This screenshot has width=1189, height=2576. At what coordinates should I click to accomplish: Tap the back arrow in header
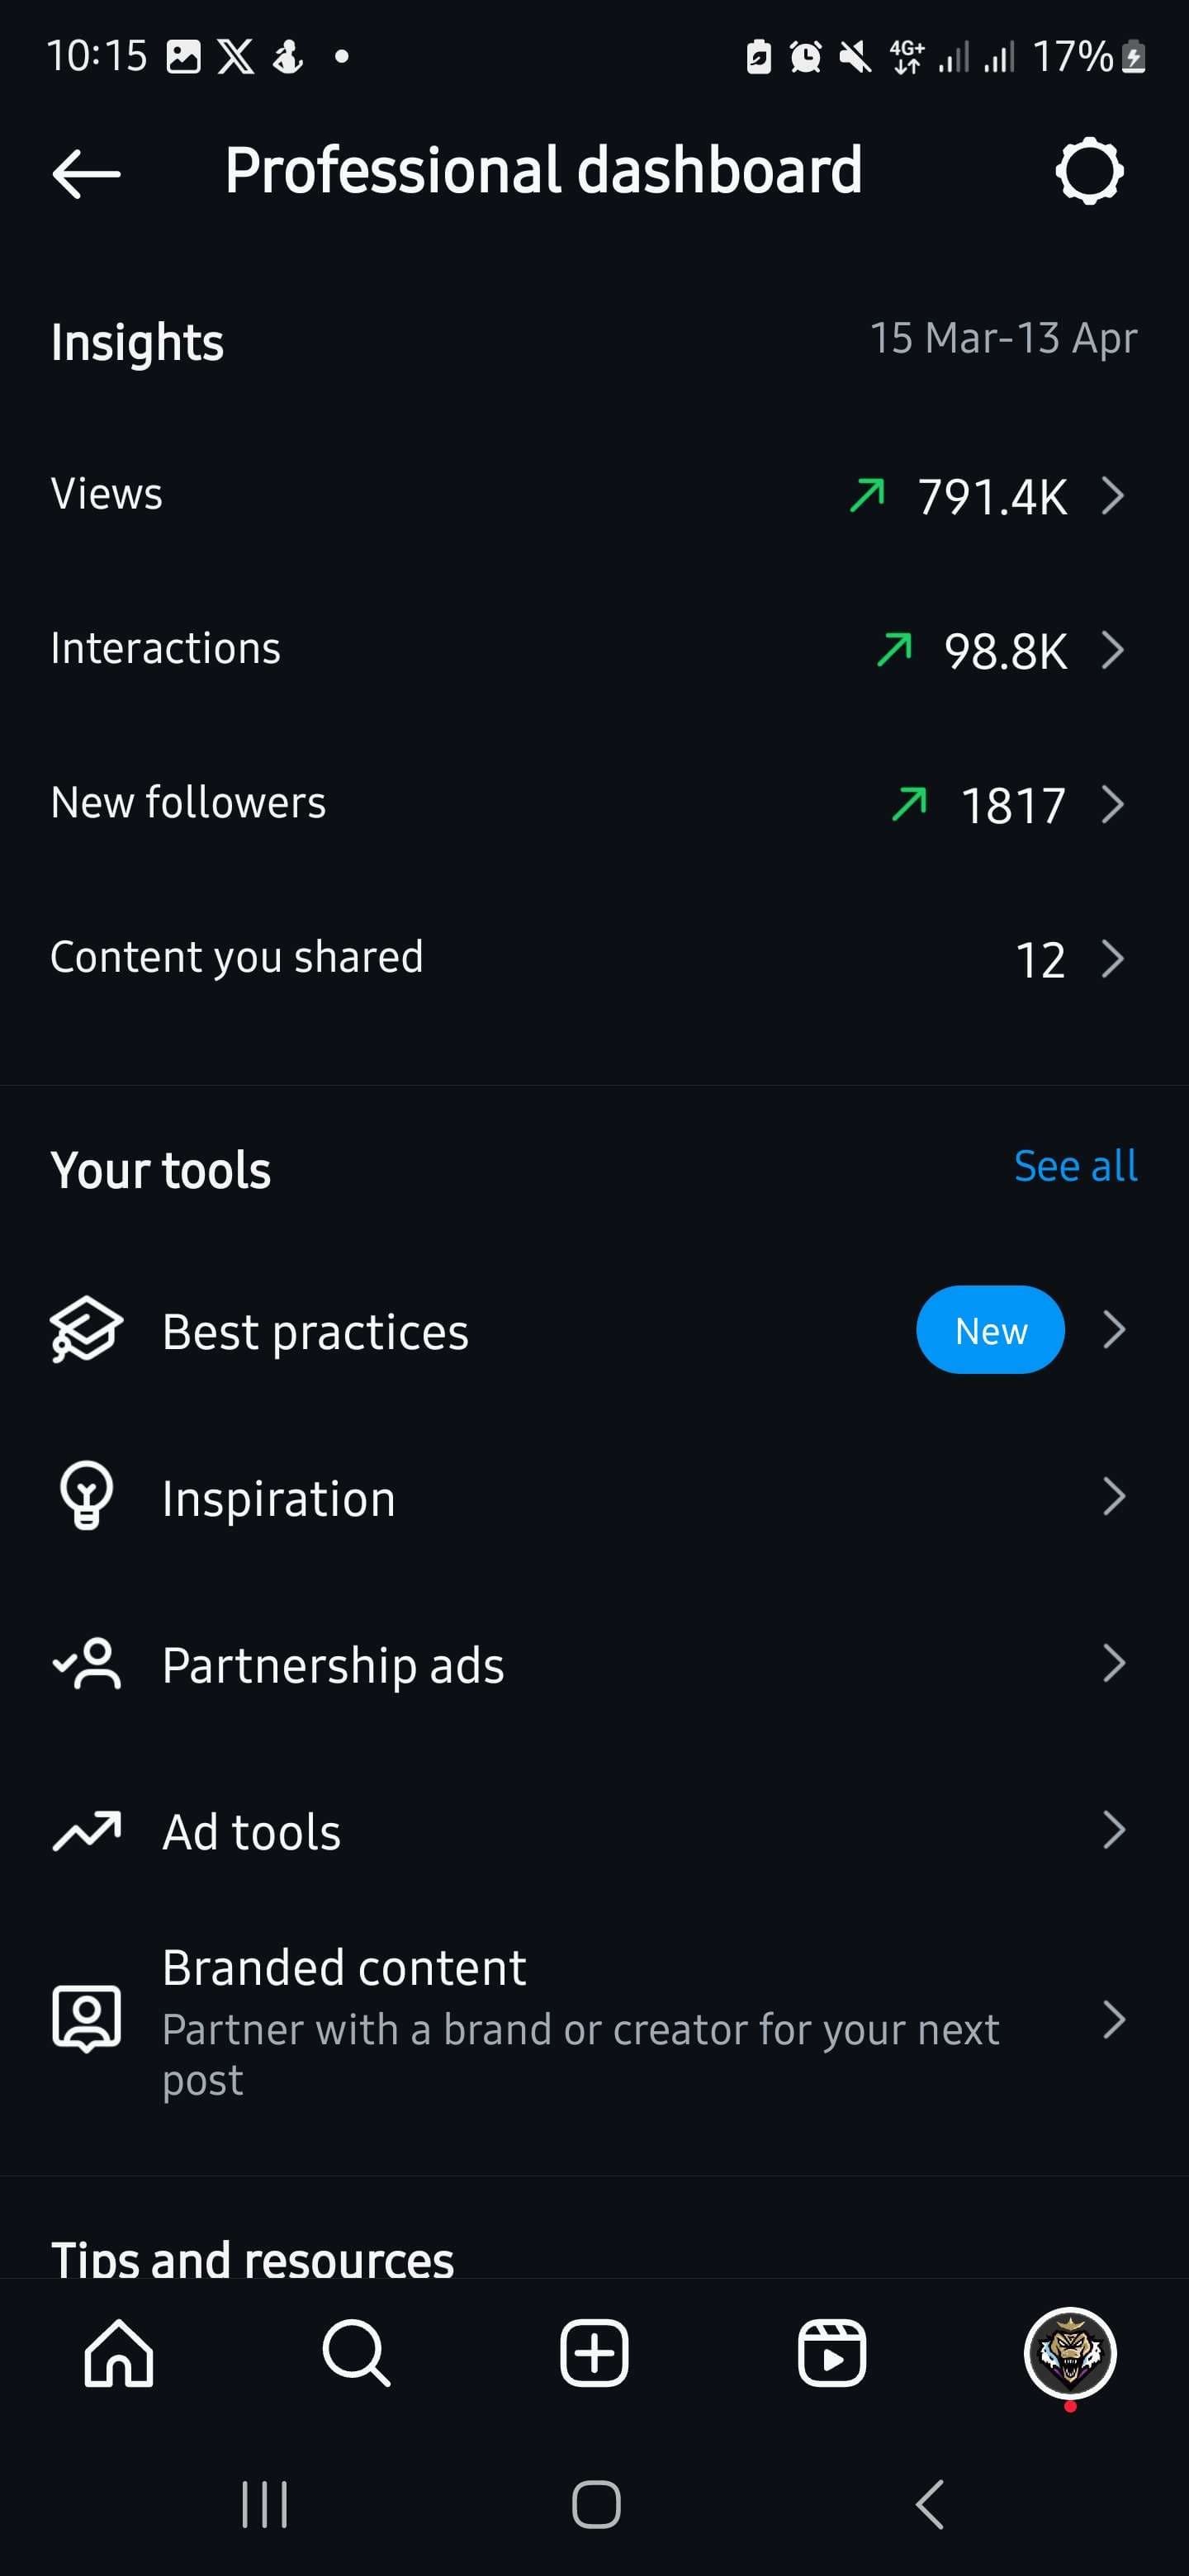pyautogui.click(x=86, y=173)
